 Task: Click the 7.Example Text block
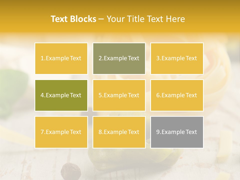click(61, 132)
